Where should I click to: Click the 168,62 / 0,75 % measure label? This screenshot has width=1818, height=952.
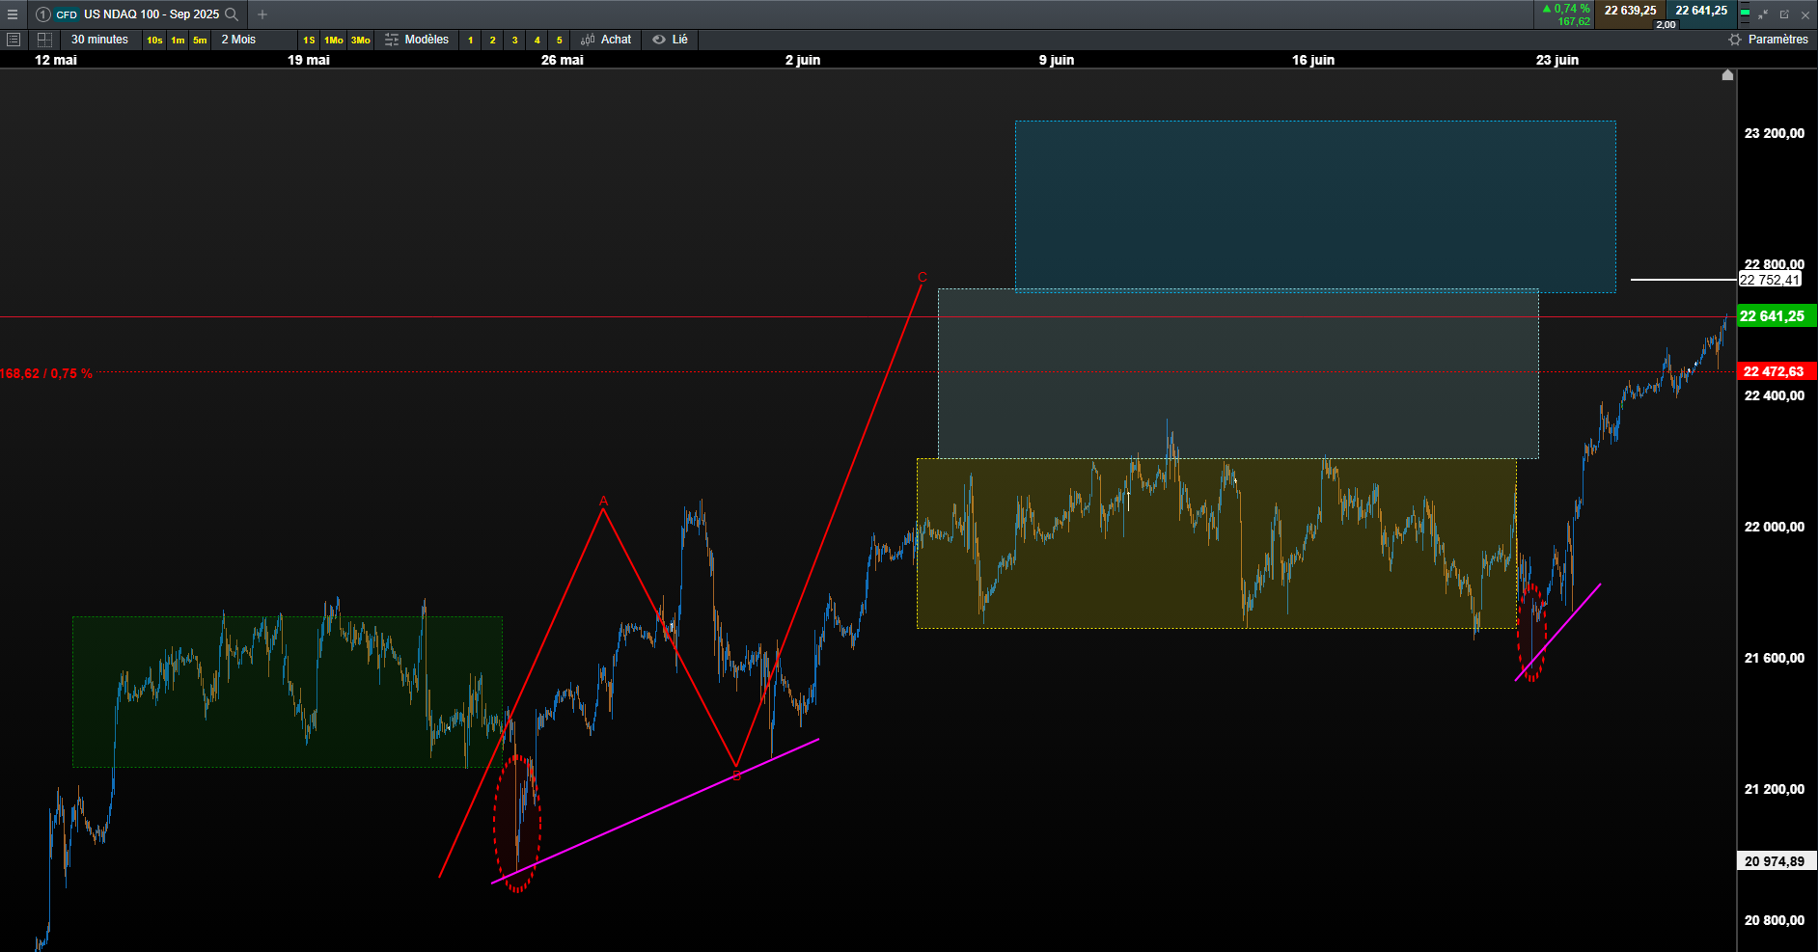(46, 373)
